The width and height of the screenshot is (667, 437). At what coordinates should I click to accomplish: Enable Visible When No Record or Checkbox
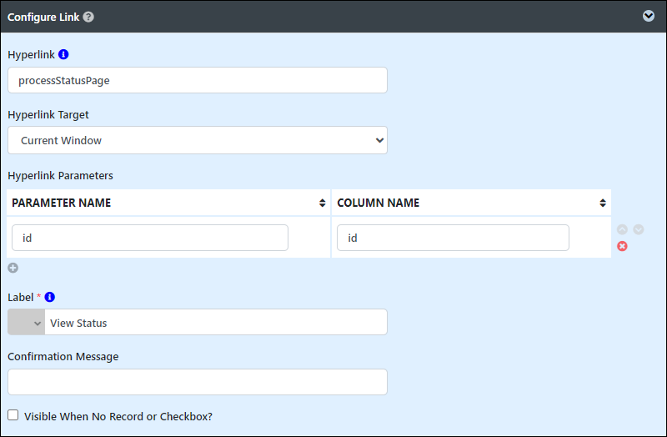(13, 415)
